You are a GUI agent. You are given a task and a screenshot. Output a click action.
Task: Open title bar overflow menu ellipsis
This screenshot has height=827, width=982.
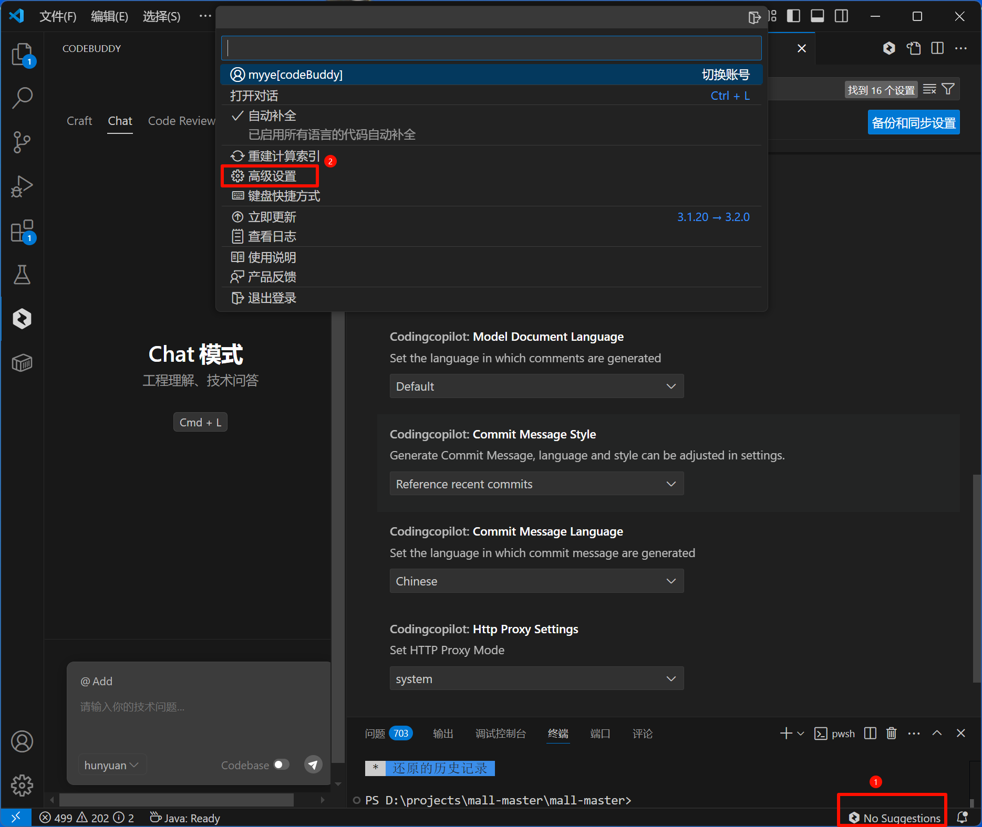[205, 16]
